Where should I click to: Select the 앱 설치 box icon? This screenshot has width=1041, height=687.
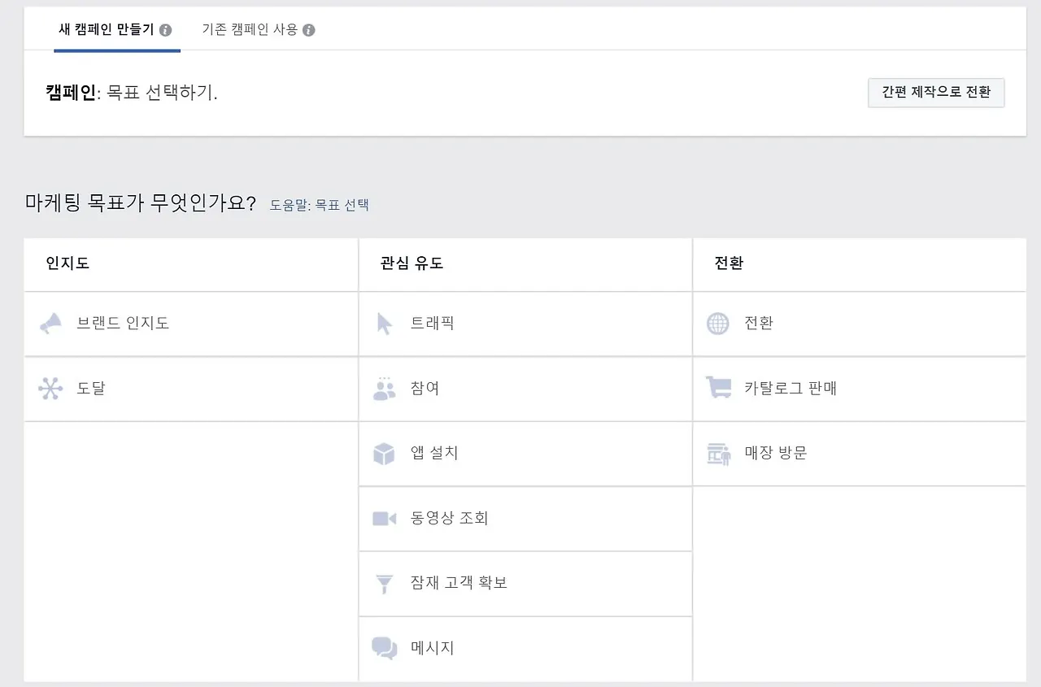point(384,453)
